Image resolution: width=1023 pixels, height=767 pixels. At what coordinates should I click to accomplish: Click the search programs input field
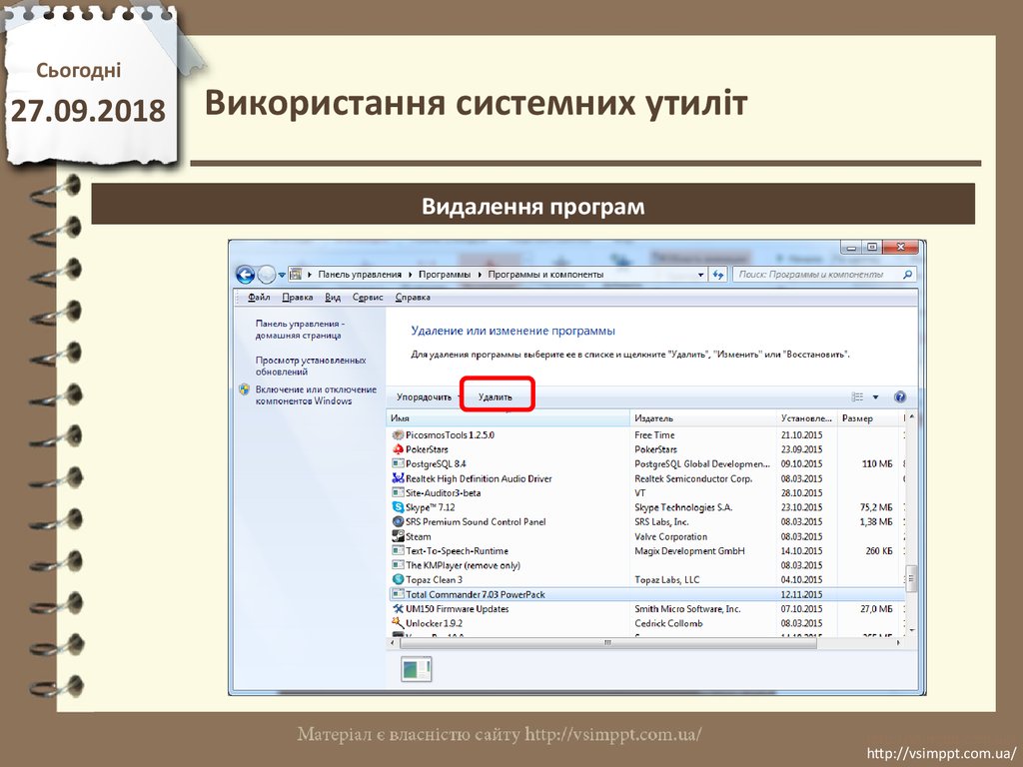[x=814, y=274]
